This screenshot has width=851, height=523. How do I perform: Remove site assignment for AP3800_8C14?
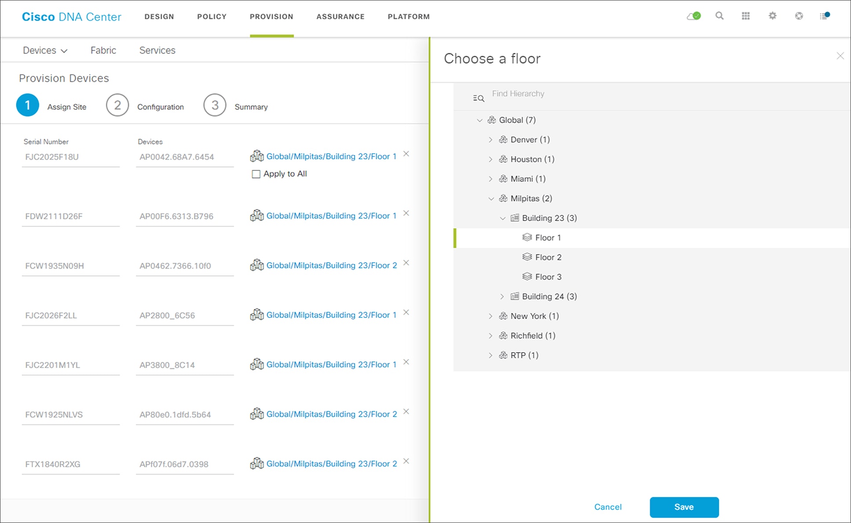coord(406,362)
